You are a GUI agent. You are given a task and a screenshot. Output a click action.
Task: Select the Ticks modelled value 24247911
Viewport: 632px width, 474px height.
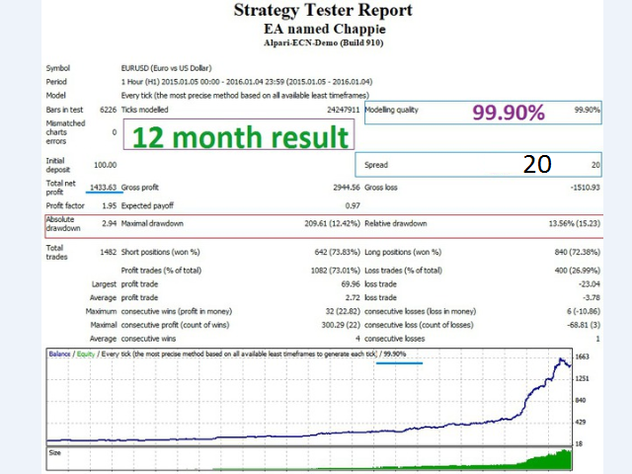point(336,110)
